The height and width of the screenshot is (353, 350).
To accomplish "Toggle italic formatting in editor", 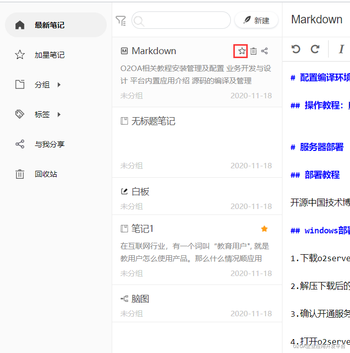I will point(341,49).
